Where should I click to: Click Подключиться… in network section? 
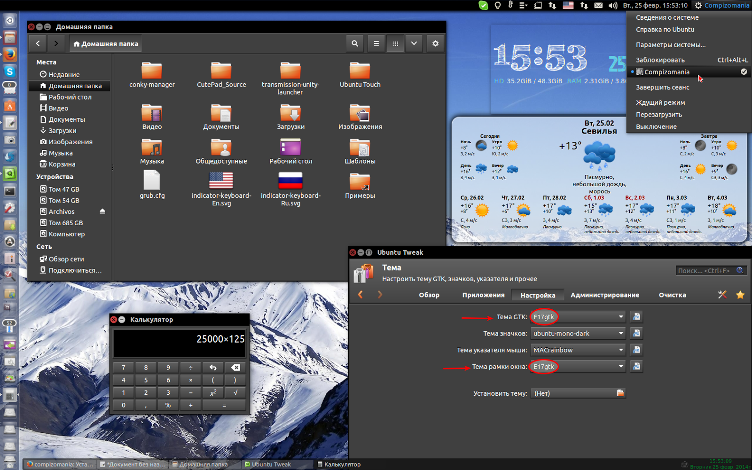pyautogui.click(x=70, y=270)
